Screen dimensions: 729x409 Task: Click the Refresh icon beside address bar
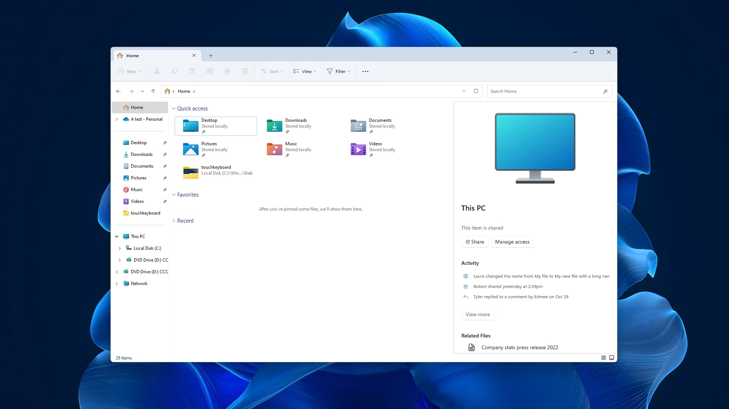tap(476, 91)
